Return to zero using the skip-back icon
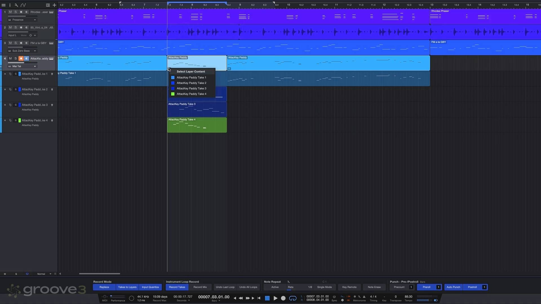541x304 pixels. [259, 298]
